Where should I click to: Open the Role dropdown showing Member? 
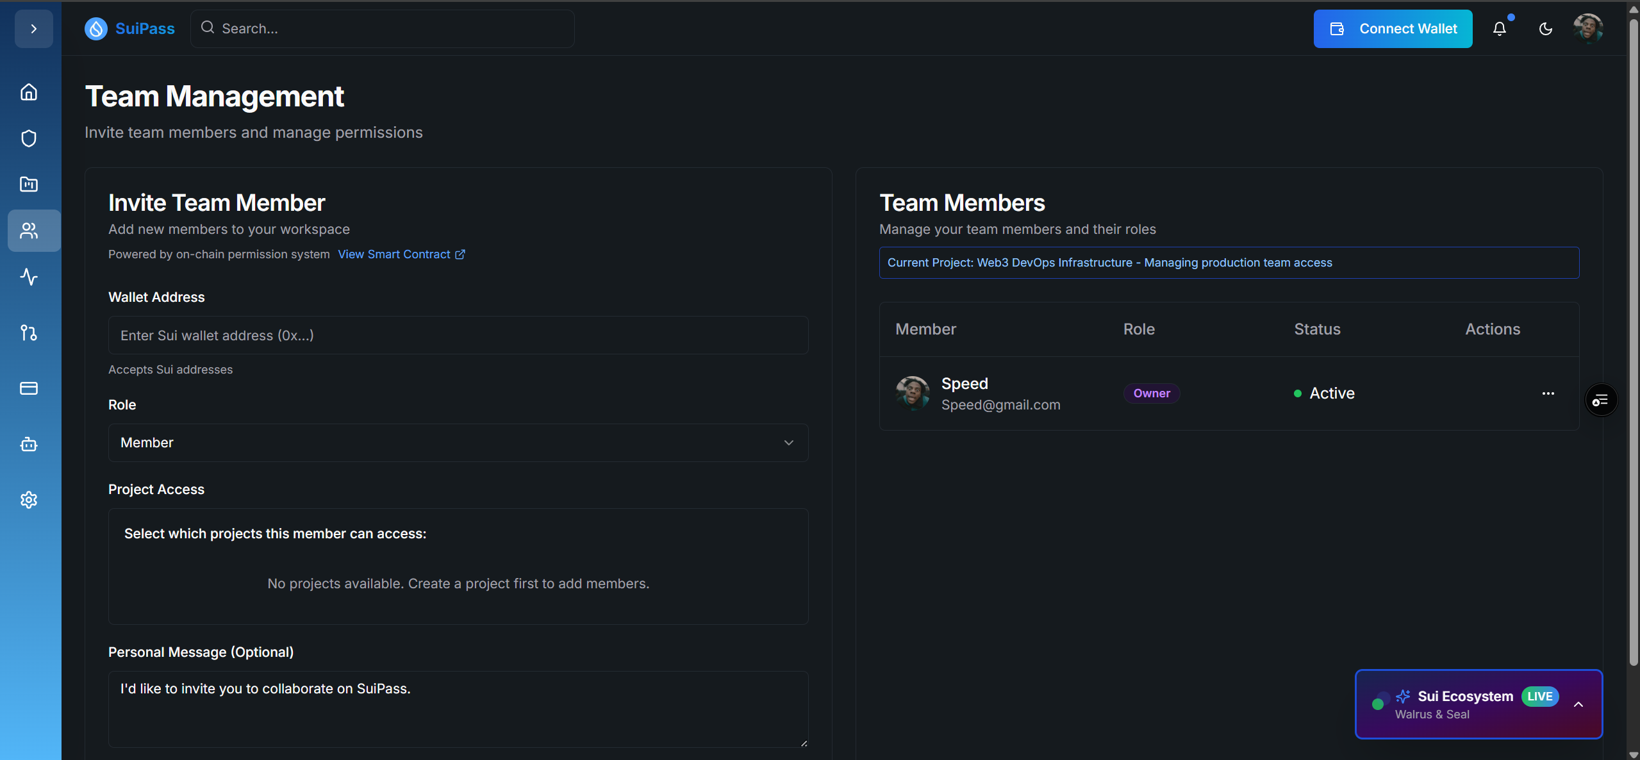[458, 443]
